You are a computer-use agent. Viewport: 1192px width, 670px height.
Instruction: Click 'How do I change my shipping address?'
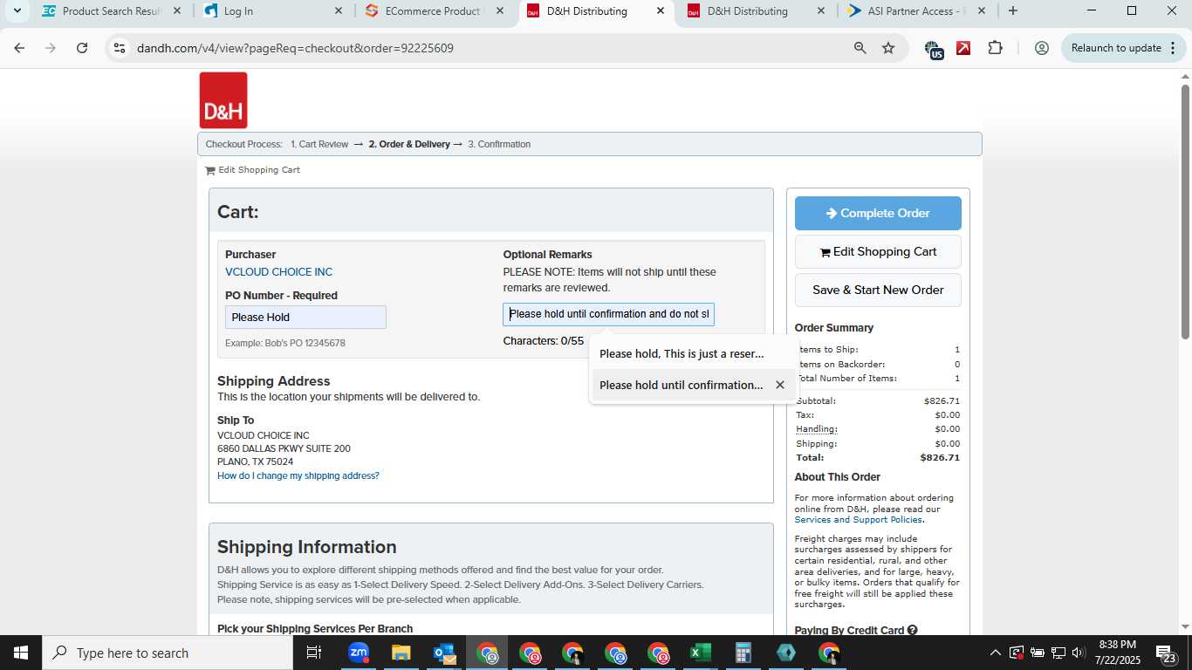click(298, 475)
